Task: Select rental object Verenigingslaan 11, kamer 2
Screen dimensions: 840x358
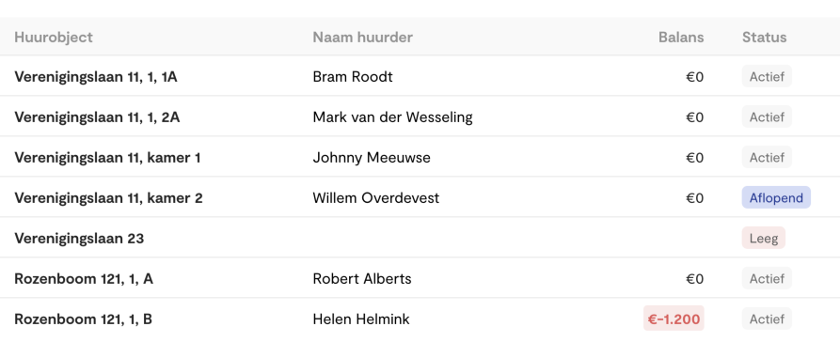Action: pos(108,198)
